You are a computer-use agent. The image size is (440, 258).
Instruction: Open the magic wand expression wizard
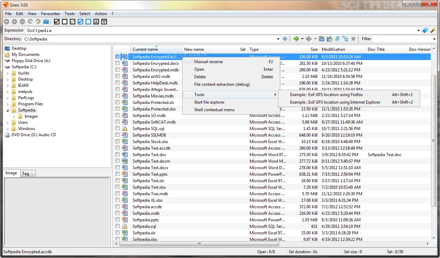[x=433, y=30]
